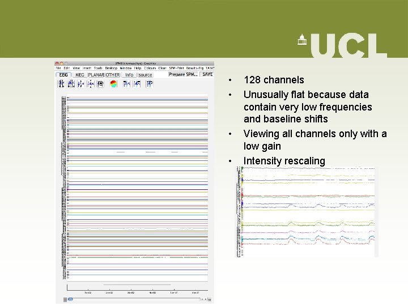Open the Results-Fig menu
The width and height of the screenshot is (408, 306).
click(x=194, y=68)
